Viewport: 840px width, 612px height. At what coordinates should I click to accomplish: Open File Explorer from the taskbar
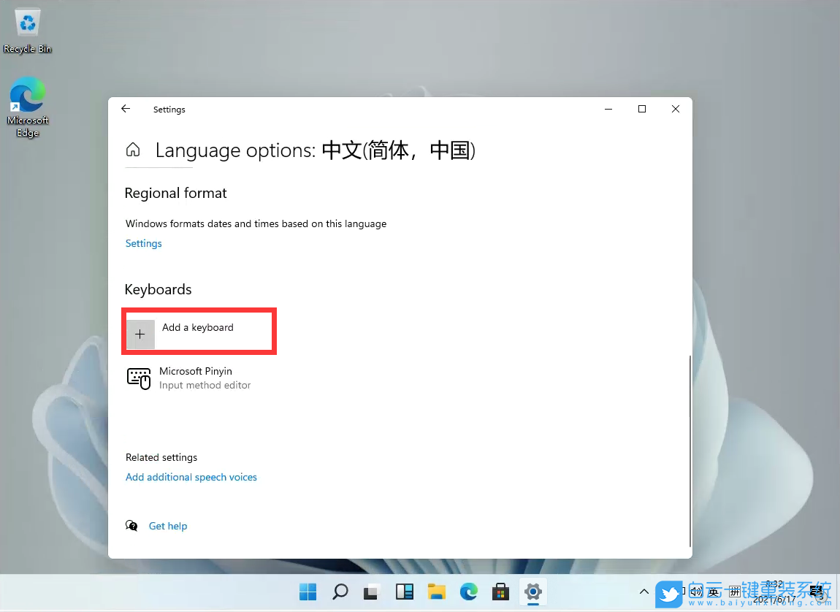[436, 592]
